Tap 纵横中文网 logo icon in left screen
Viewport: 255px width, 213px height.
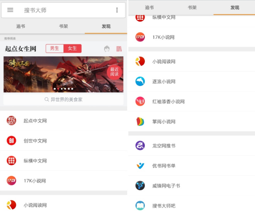click(x=11, y=161)
